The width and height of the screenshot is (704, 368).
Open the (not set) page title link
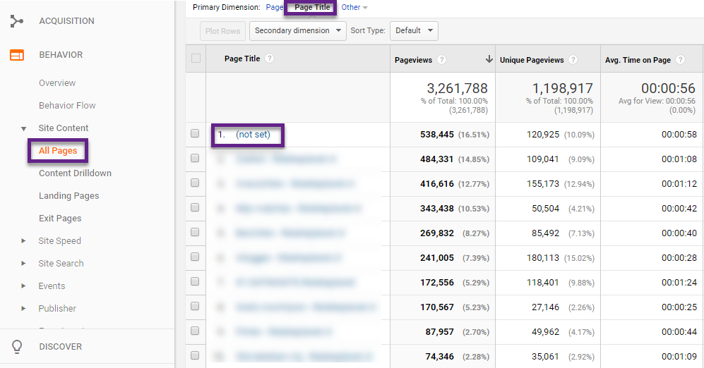[253, 135]
